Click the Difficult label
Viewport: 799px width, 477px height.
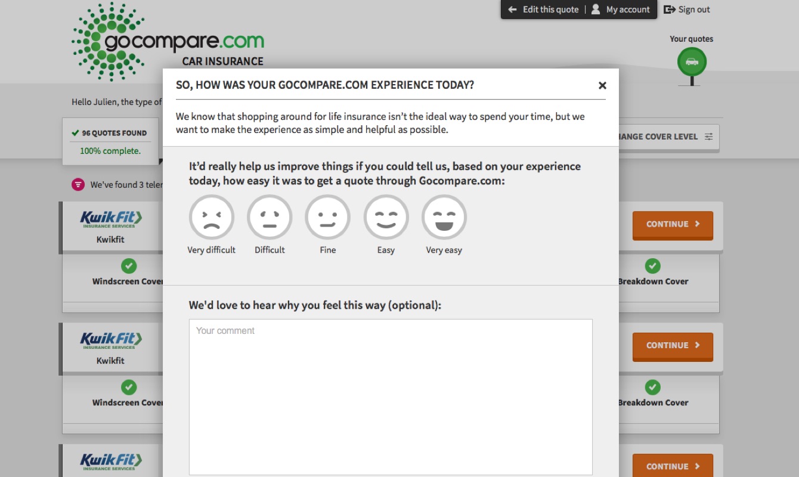[x=270, y=250]
